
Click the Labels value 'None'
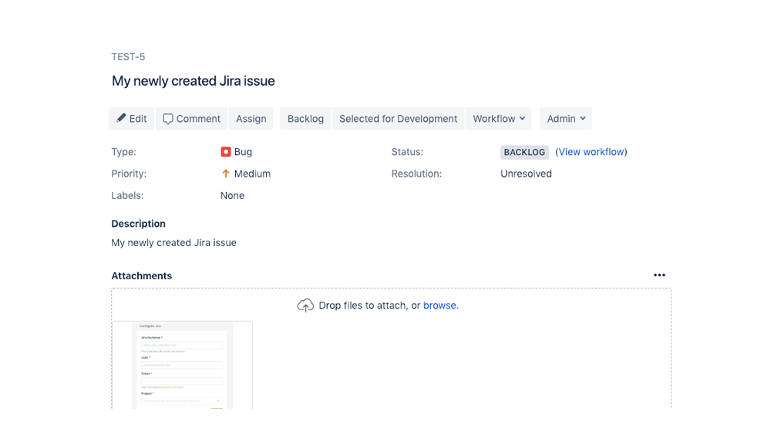(x=232, y=195)
